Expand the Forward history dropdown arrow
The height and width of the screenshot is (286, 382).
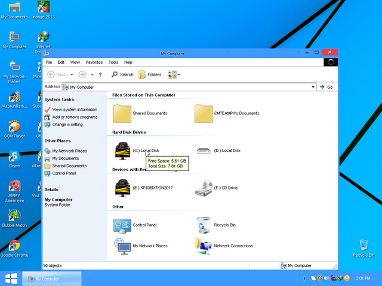point(92,74)
